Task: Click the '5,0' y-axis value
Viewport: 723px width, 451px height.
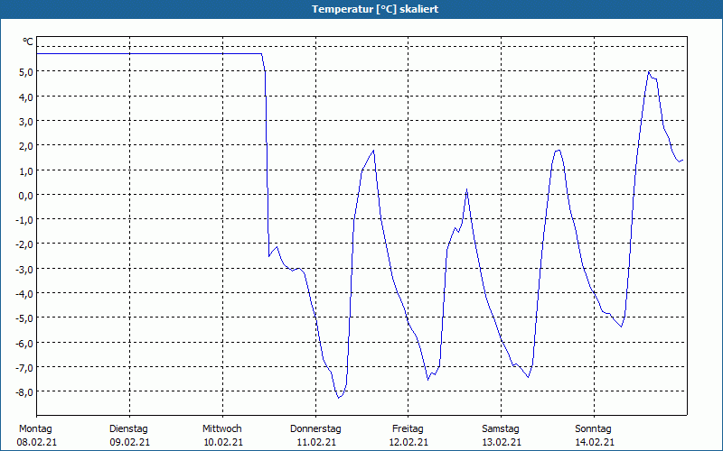Action: pyautogui.click(x=26, y=72)
